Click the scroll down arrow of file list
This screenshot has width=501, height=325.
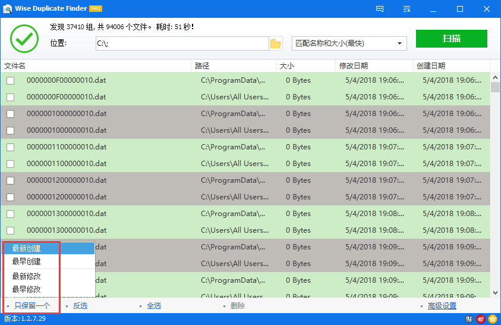[495, 292]
